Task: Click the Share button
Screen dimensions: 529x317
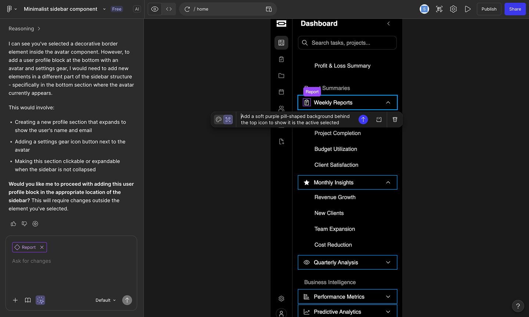Action: click(x=515, y=9)
